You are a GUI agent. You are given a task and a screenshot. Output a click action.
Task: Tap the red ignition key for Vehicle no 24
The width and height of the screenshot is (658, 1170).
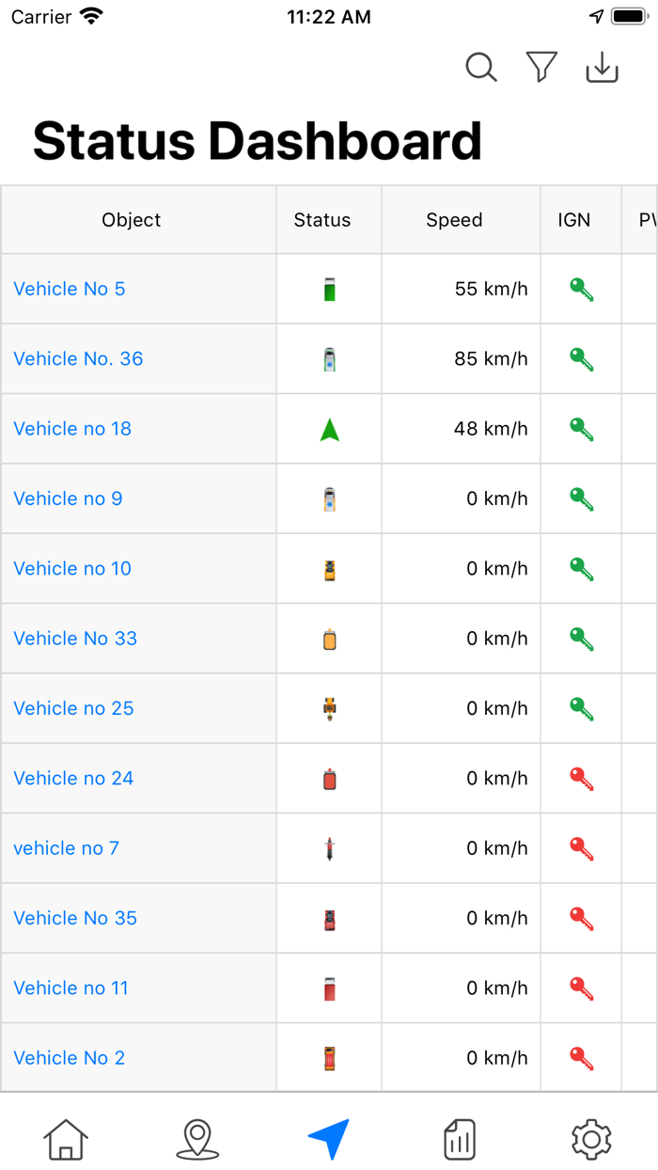coord(580,778)
